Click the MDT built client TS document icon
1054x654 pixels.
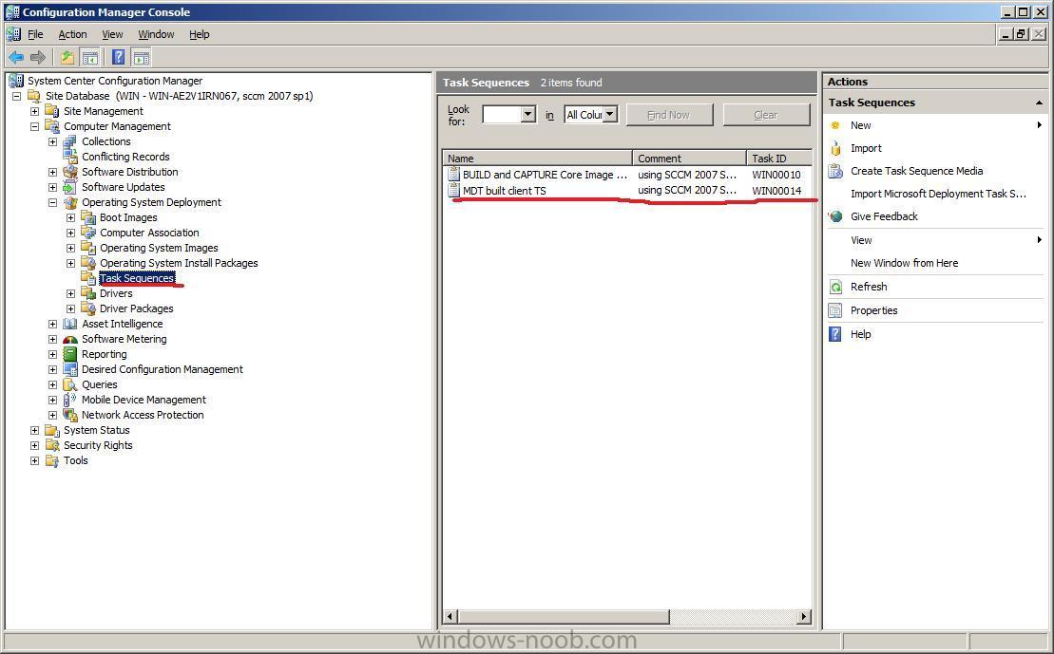454,191
